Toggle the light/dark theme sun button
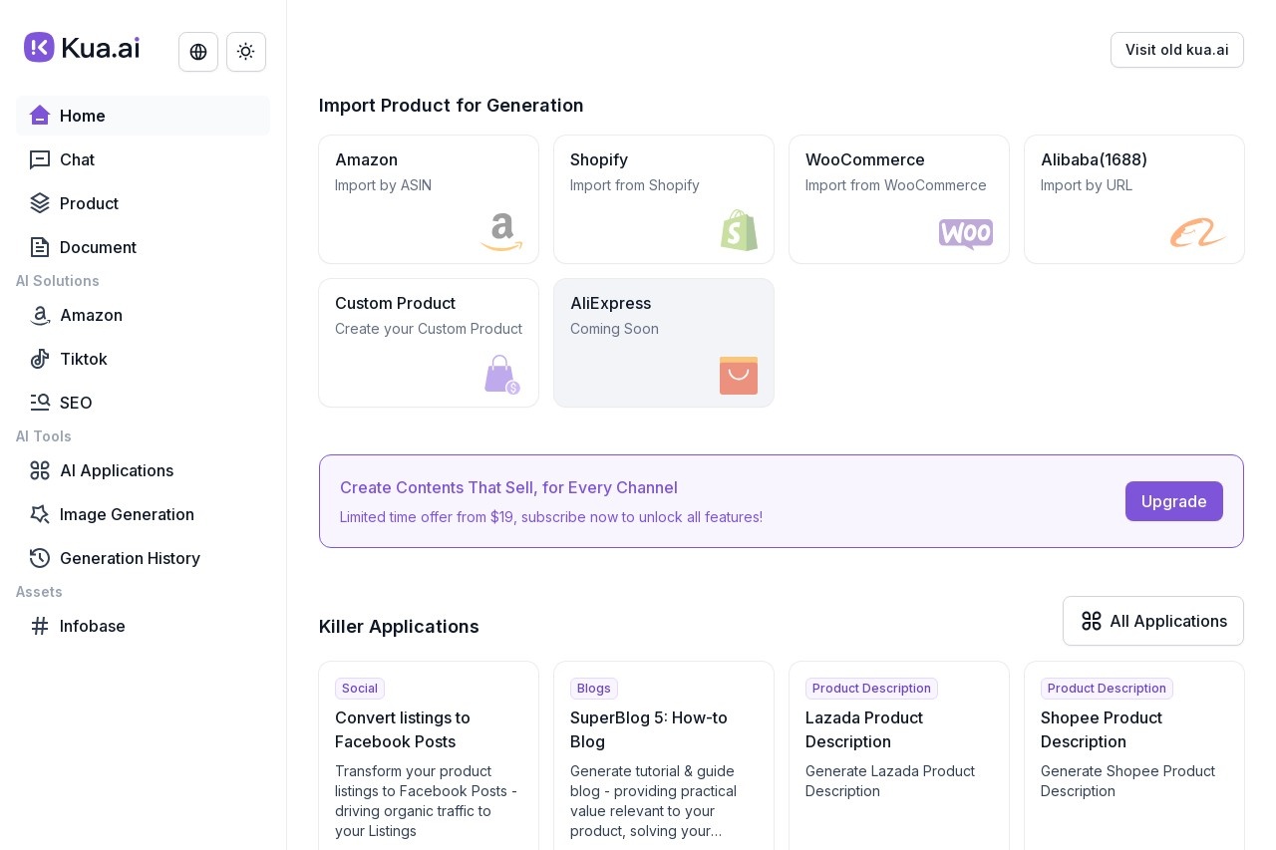Image resolution: width=1276 pixels, height=850 pixels. (246, 52)
